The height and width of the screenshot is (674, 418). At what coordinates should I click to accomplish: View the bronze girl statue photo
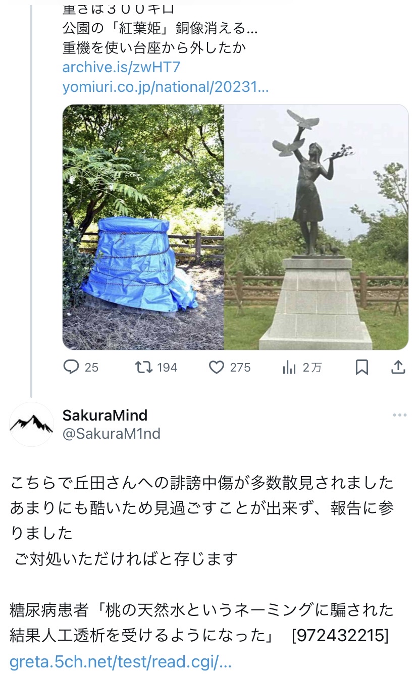(317, 227)
